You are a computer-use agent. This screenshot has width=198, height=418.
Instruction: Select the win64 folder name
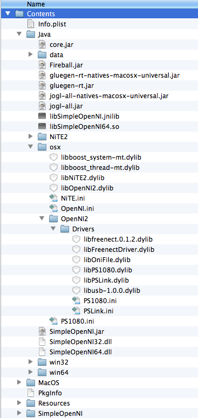[x=59, y=372]
